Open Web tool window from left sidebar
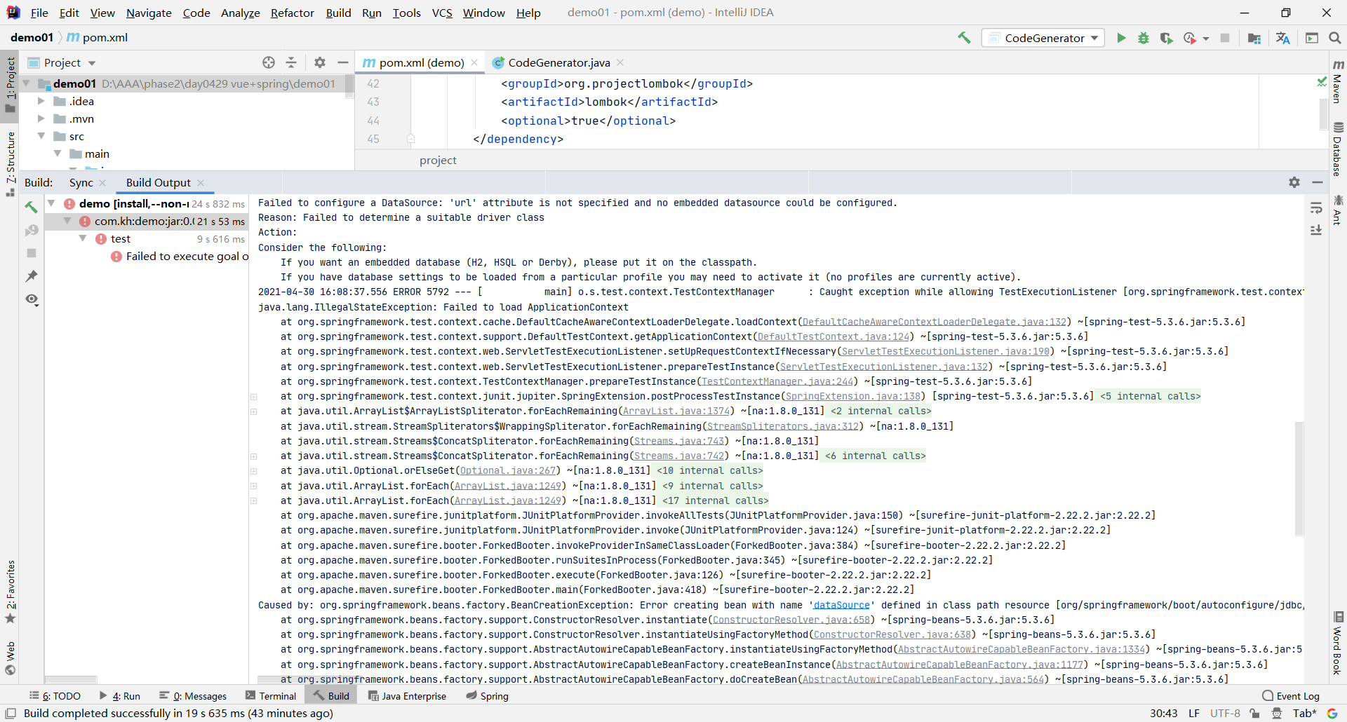 coord(11,657)
